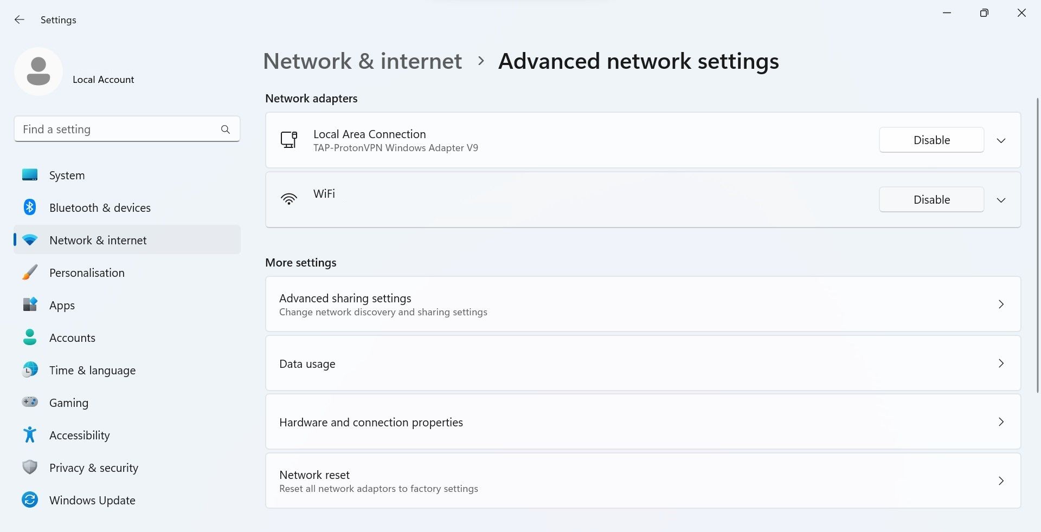The image size is (1041, 532).
Task: Click the Find a setting search box
Action: 117,129
